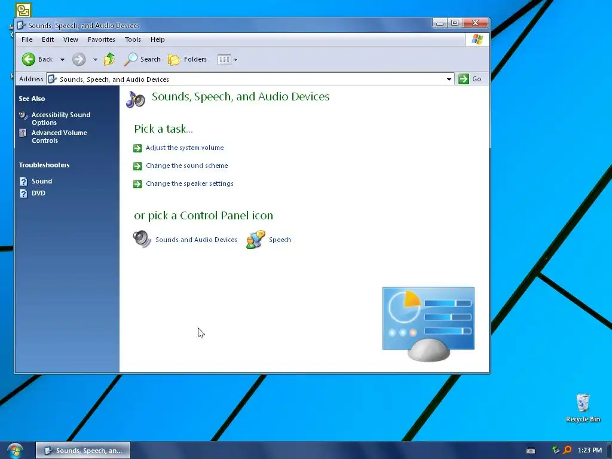Click the Sound troubleshooter help icon
Viewport: 612px width, 459px height.
coord(23,182)
